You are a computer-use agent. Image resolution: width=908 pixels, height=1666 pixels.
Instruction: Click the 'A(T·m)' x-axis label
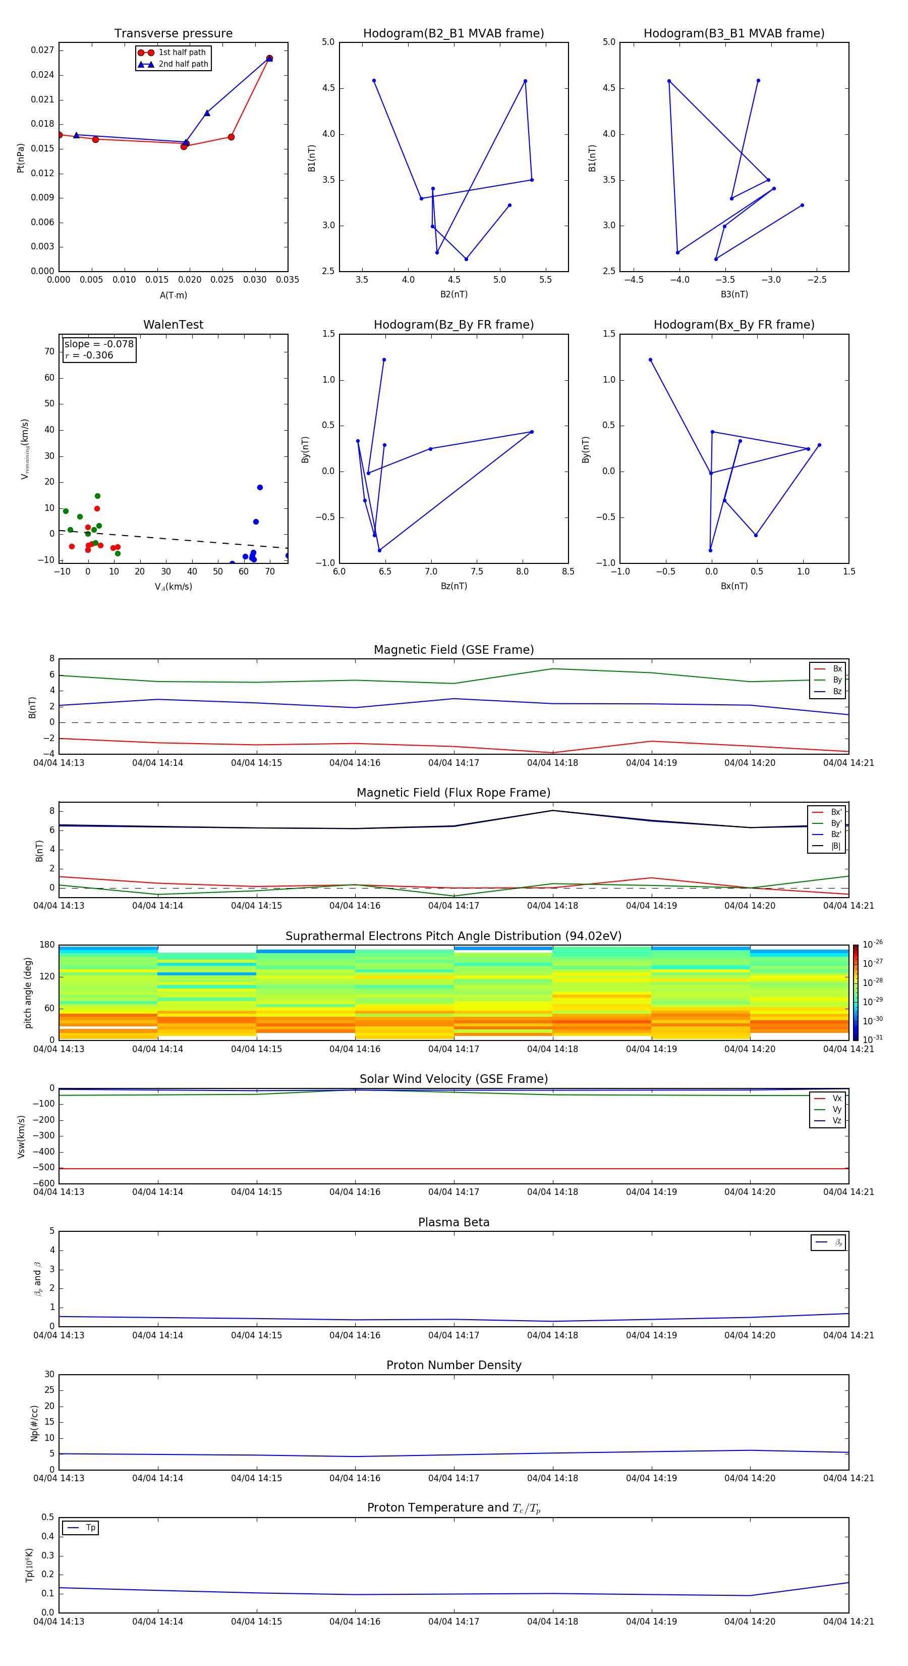click(173, 295)
